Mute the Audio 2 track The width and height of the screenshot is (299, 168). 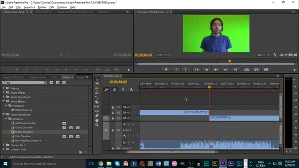[x=129, y=142]
